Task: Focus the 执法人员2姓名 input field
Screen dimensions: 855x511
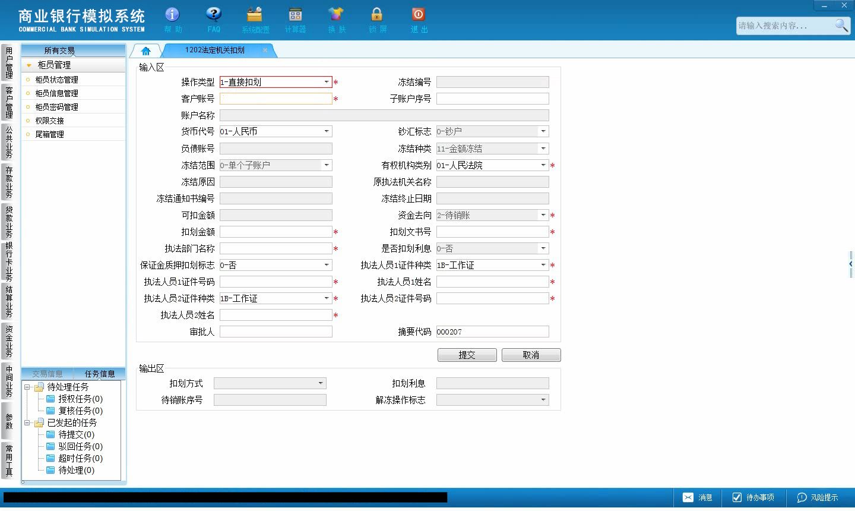Action: point(276,315)
